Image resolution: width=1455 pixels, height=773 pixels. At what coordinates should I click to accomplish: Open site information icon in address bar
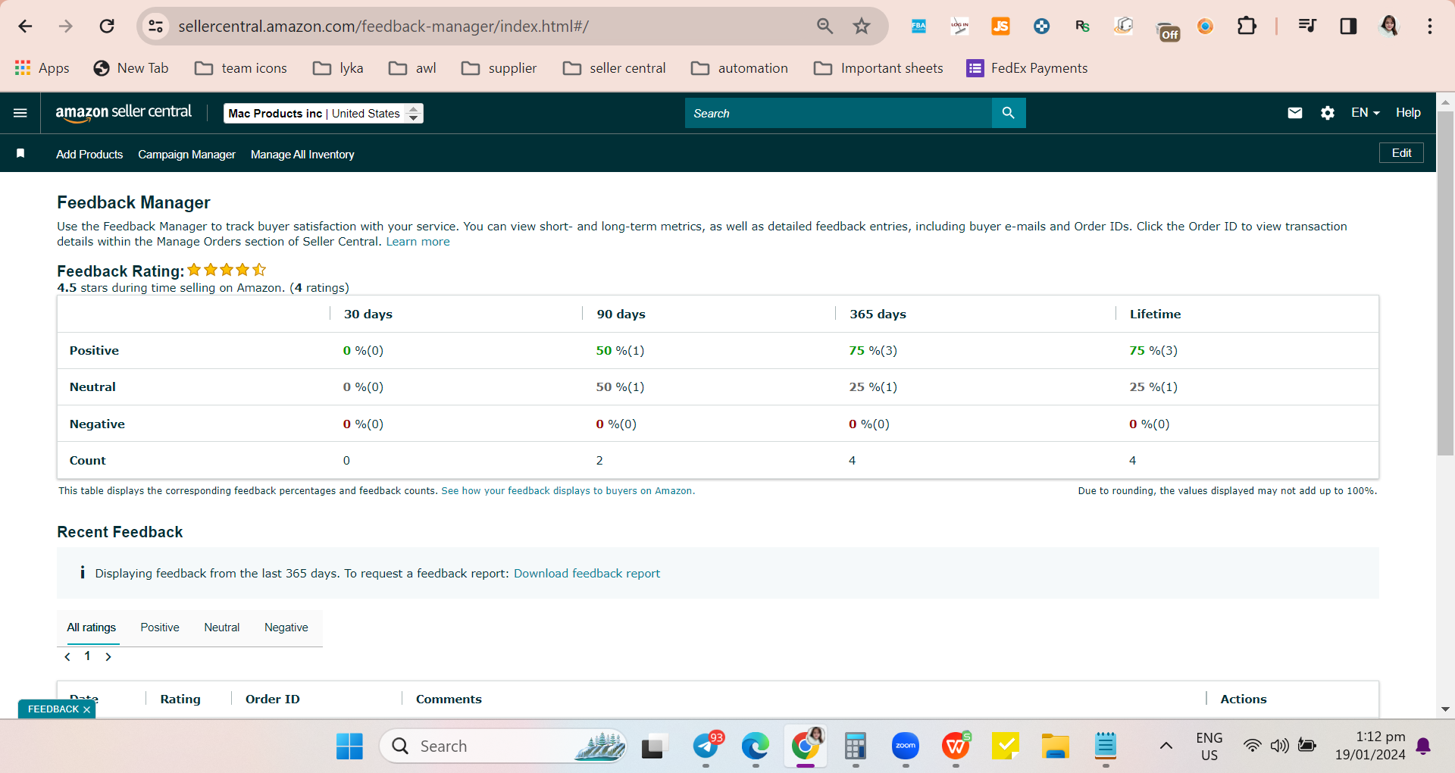[155, 27]
